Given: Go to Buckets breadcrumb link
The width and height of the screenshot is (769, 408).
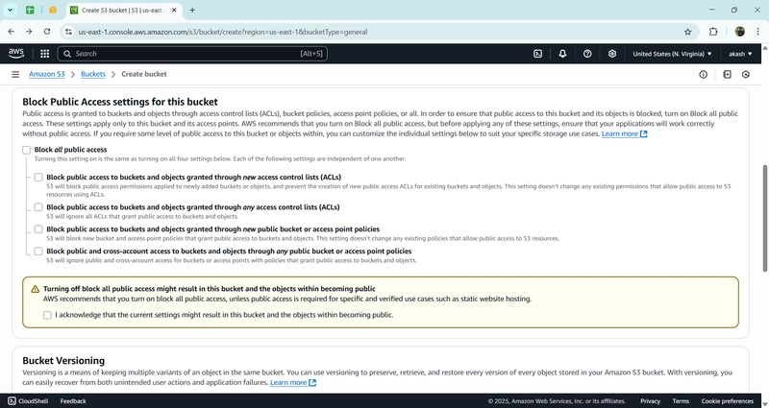Looking at the screenshot, I should point(93,74).
